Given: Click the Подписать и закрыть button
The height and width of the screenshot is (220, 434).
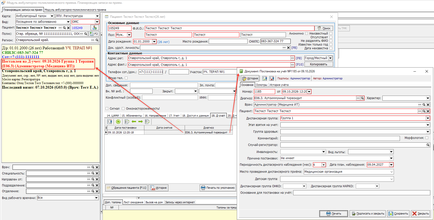Looking at the screenshot, I should pos(368,213).
